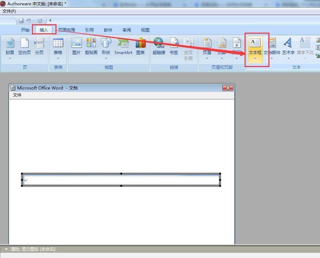Click the blank page (空白页) icon
Viewport: 320px width, 258px height.
(x=25, y=46)
